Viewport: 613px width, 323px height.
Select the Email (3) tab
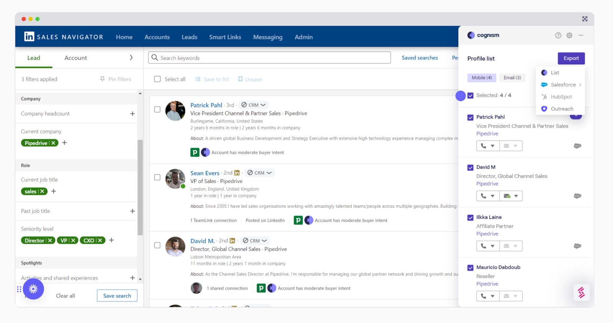[x=512, y=78]
